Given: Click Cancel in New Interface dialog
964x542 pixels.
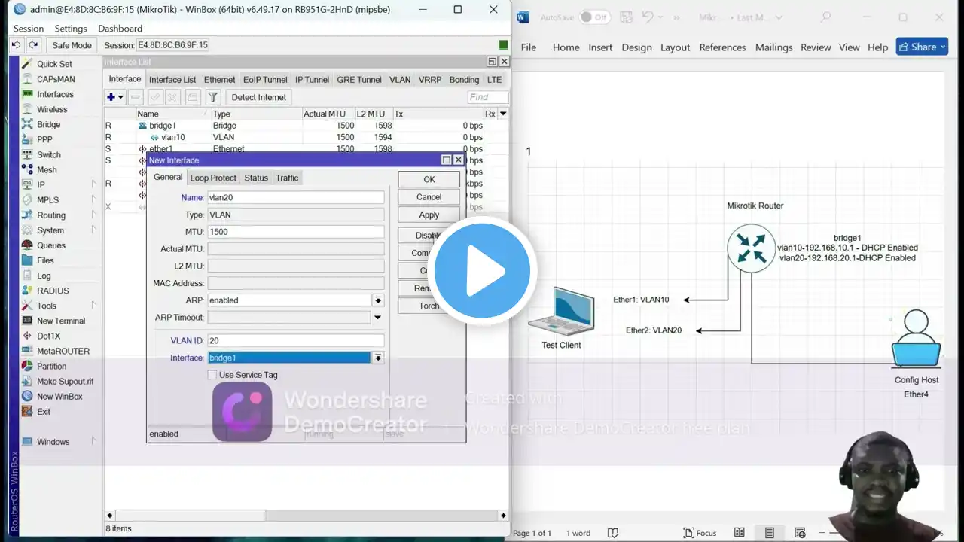Looking at the screenshot, I should tap(429, 197).
